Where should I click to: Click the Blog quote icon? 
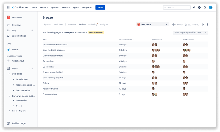(8, 30)
